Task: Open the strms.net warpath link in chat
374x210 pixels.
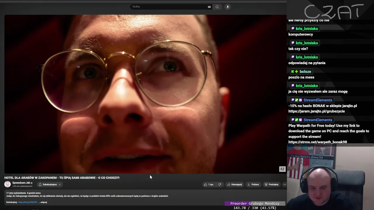Action: coord(318,142)
